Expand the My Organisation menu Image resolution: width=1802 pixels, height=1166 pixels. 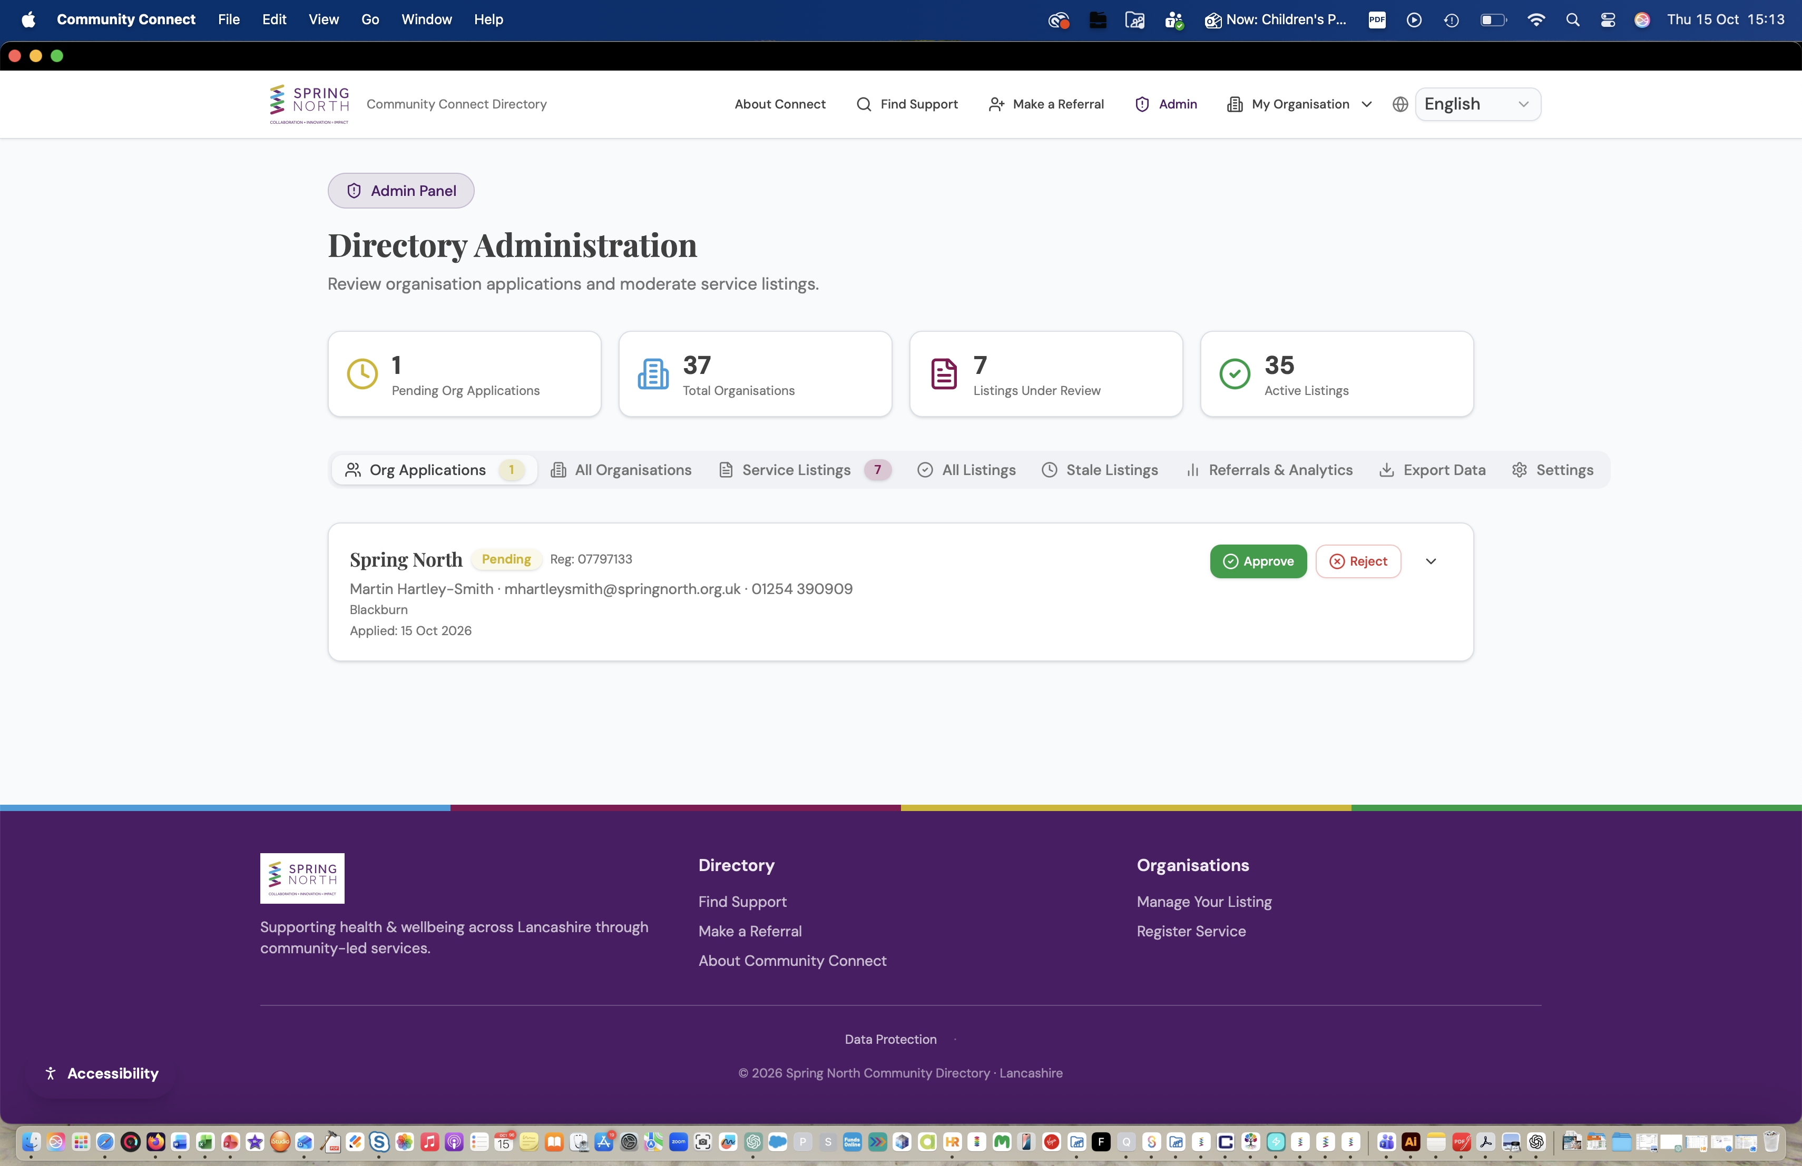[x=1299, y=104]
